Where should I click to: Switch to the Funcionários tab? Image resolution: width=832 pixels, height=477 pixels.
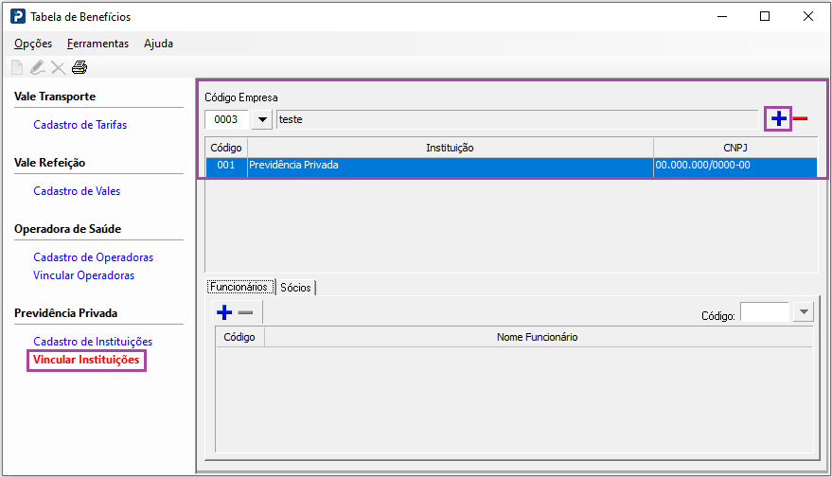(241, 287)
